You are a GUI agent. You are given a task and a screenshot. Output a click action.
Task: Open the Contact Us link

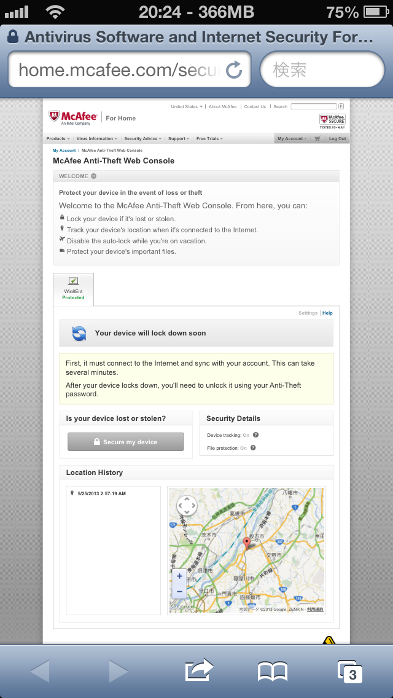[255, 107]
